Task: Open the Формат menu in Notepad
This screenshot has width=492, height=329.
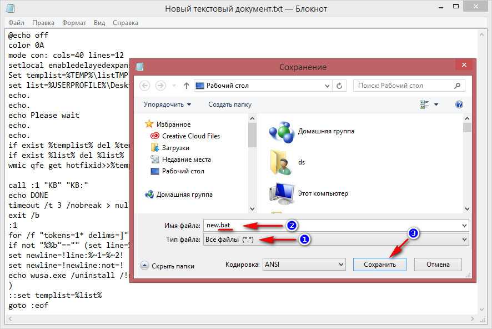Action: pos(74,23)
